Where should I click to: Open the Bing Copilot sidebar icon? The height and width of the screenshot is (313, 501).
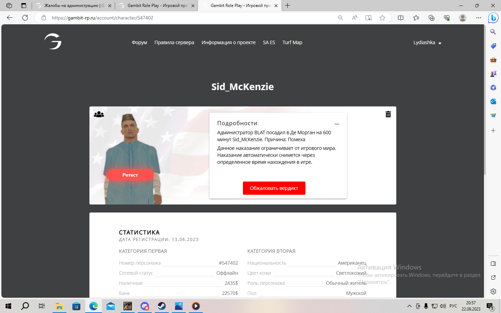(x=493, y=18)
